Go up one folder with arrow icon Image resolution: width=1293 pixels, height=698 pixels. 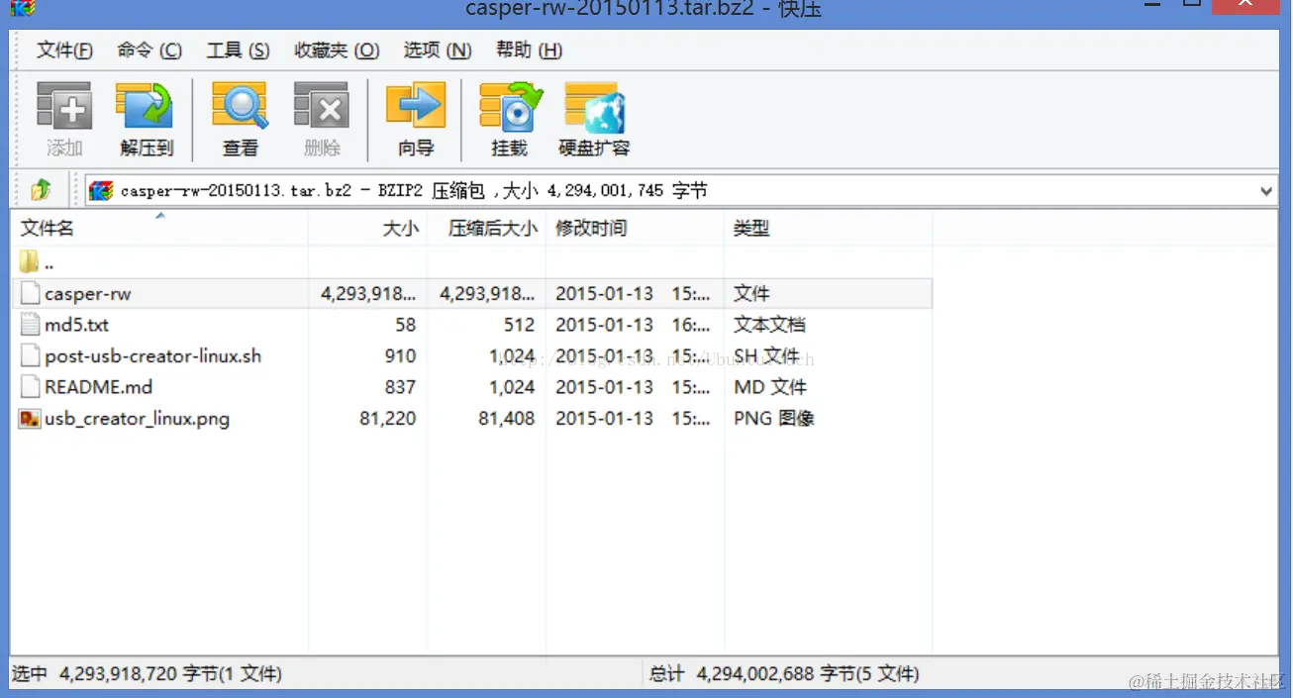click(41, 190)
